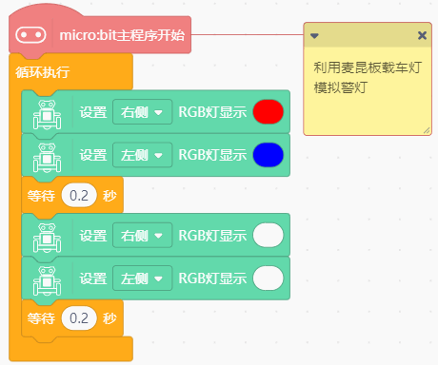Viewport: 438px width, 365px height.
Task: Open the 左侧 dropdown on the last white block
Action: coord(143,279)
